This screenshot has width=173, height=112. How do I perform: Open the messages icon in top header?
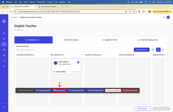point(164,17)
